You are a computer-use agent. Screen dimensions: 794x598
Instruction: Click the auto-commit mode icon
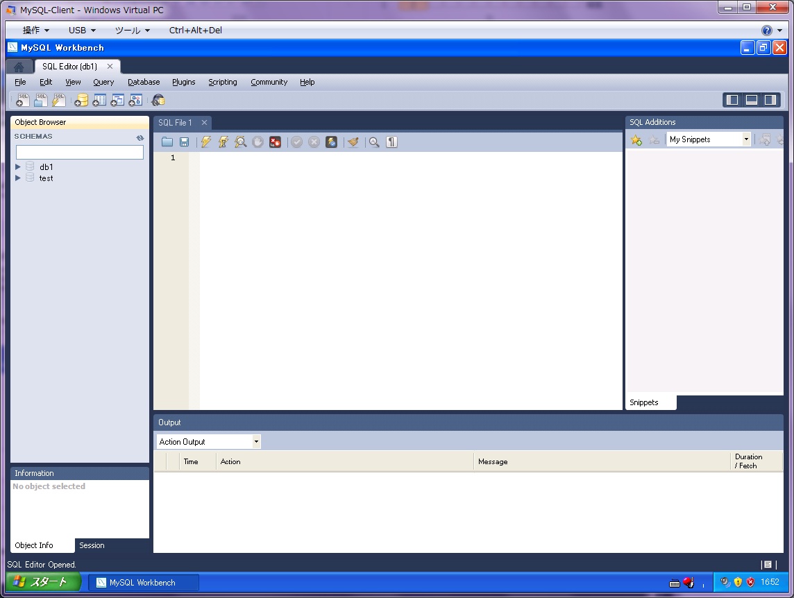pos(331,142)
